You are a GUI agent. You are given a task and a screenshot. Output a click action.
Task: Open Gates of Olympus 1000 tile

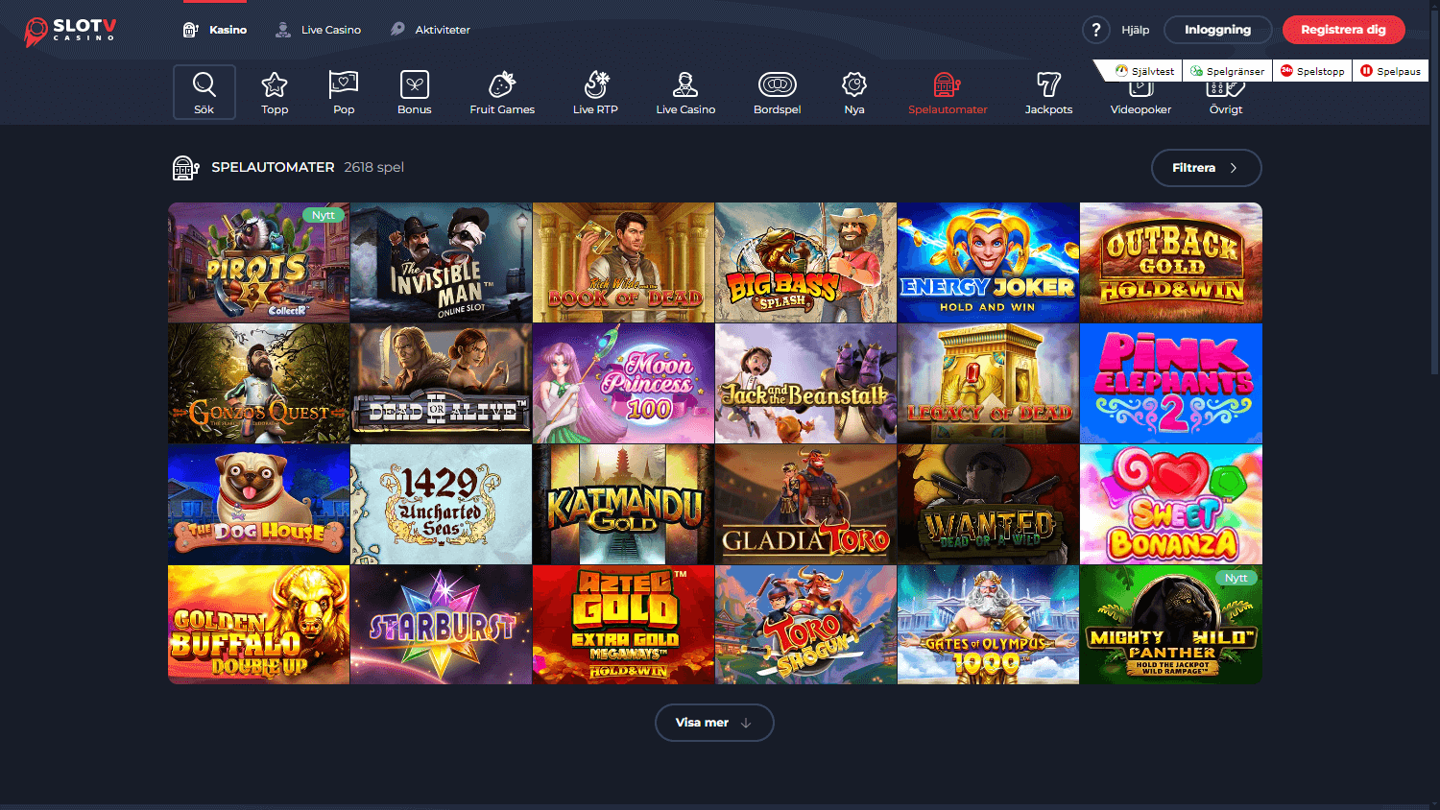(988, 625)
